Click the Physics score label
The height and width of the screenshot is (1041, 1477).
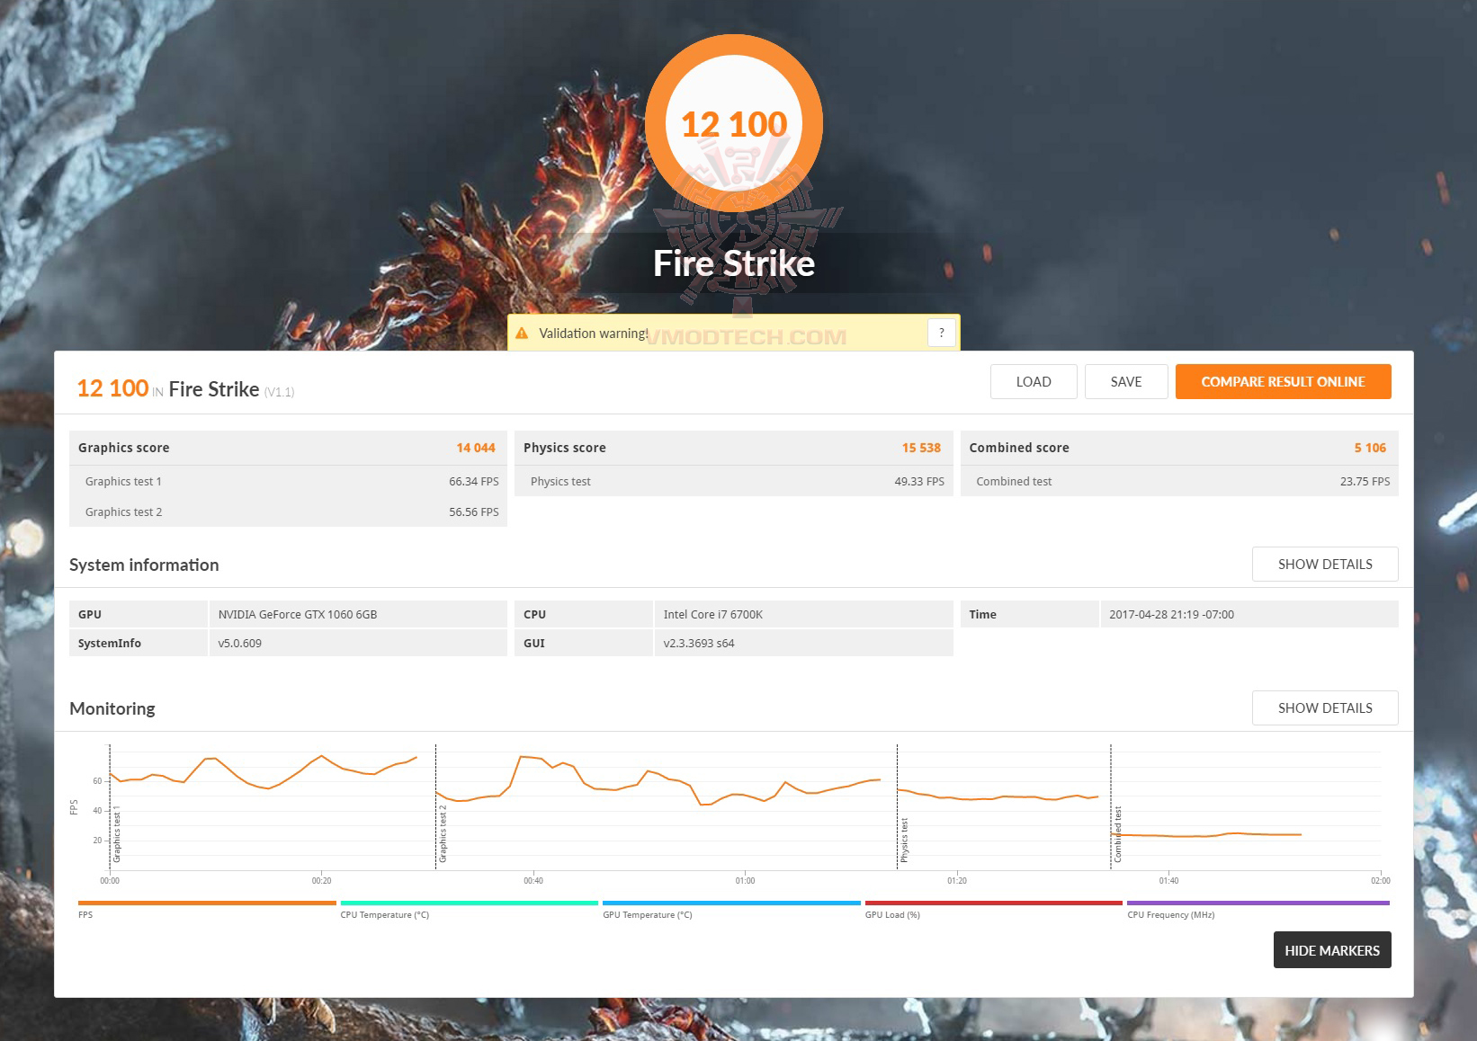pyautogui.click(x=565, y=448)
